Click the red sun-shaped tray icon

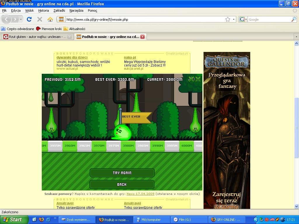[x=267, y=220]
